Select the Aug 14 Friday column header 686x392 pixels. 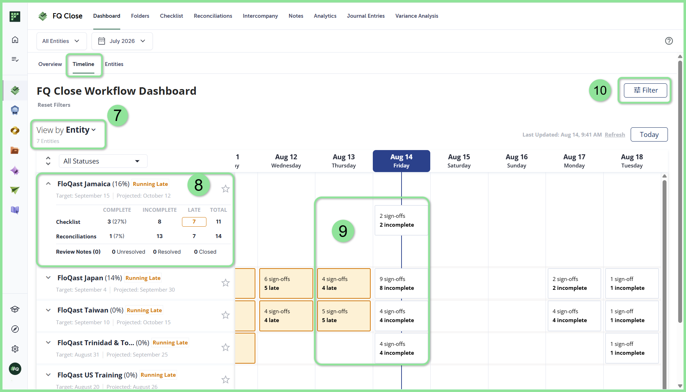pos(401,161)
